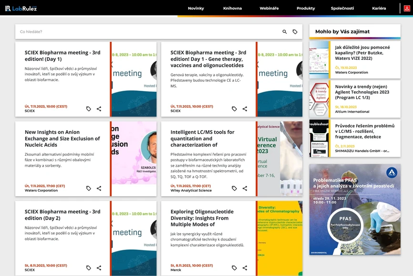Click Troubleshooting thumbnail in sidebar
The image size is (413, 276).
click(319, 138)
